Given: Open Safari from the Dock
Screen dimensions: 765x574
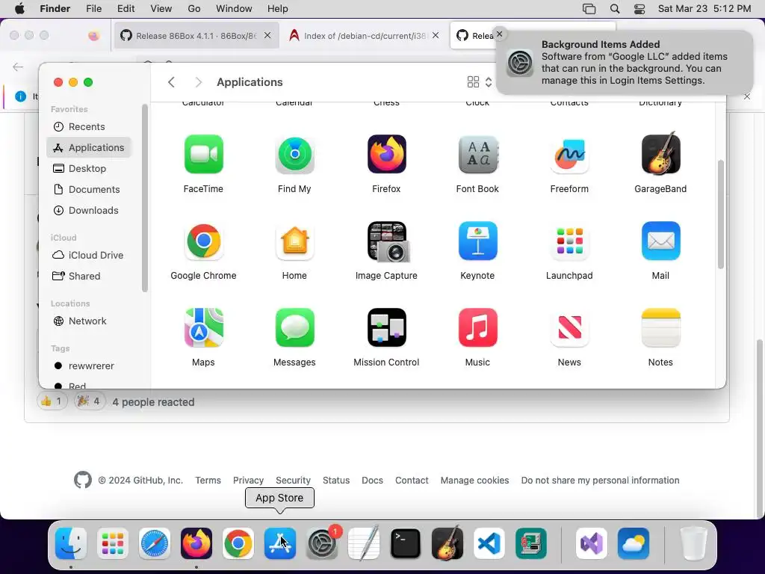Looking at the screenshot, I should (155, 543).
